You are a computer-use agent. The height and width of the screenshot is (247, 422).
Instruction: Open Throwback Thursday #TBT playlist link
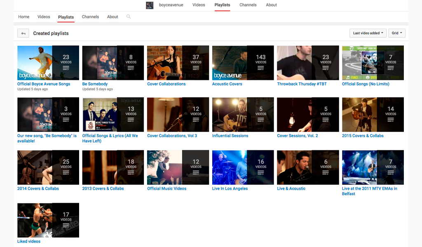(x=302, y=84)
